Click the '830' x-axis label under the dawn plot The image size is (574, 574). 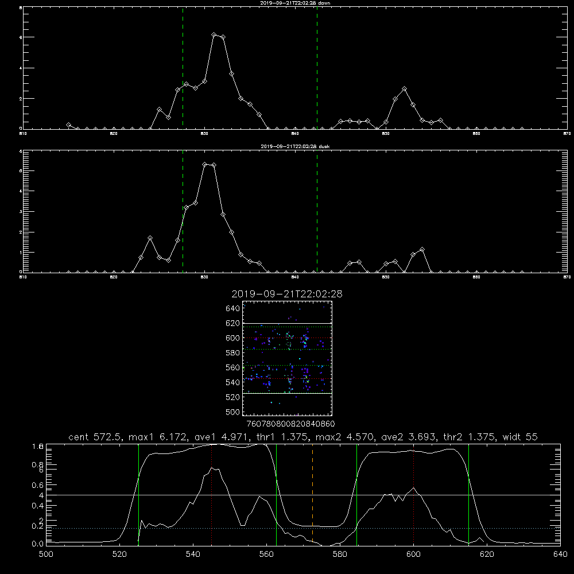point(204,134)
